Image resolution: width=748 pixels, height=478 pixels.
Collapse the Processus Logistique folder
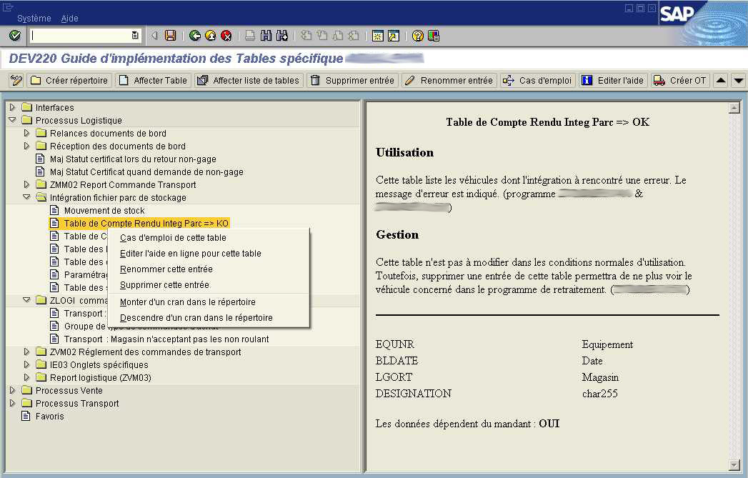coord(12,120)
